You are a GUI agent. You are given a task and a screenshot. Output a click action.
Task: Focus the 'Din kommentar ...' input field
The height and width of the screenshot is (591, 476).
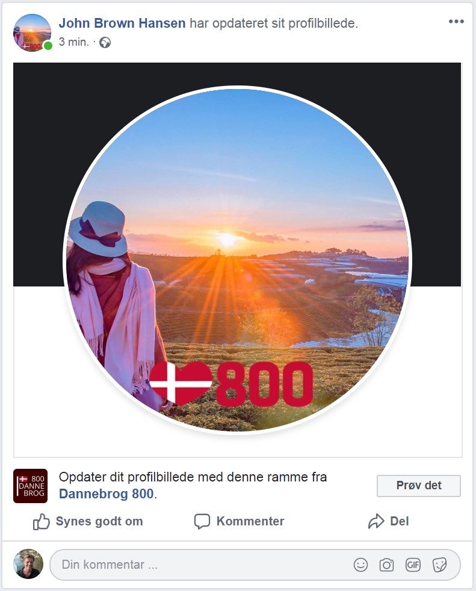199,565
